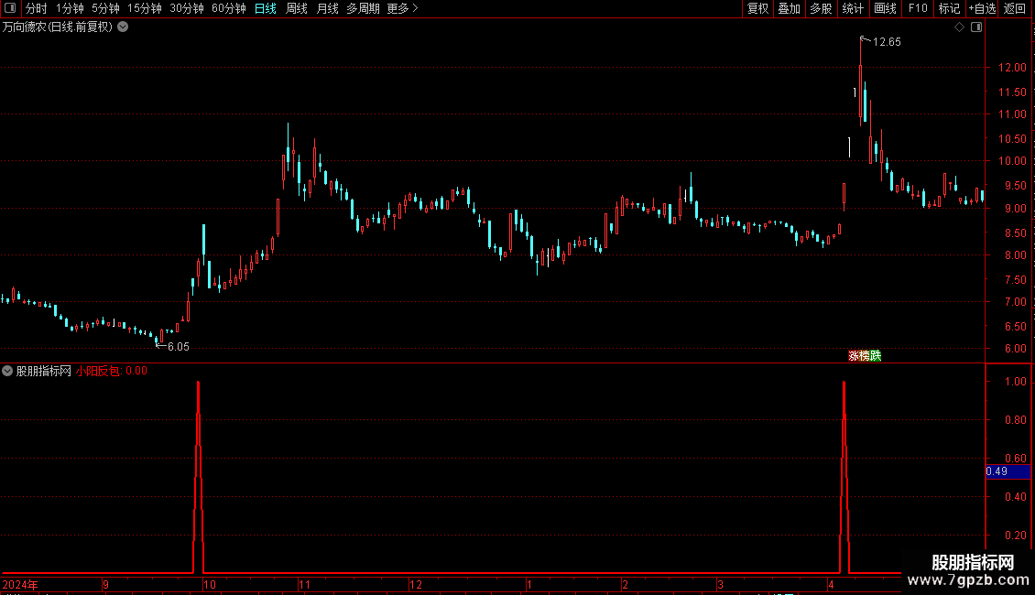Click 返回 to go back
The image size is (1035, 595).
coord(1015,8)
